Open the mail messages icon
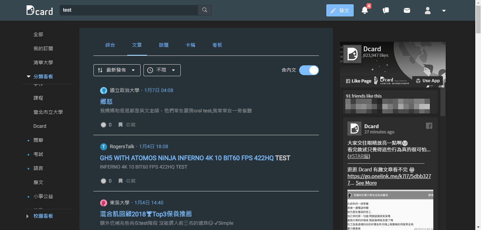 407,10
